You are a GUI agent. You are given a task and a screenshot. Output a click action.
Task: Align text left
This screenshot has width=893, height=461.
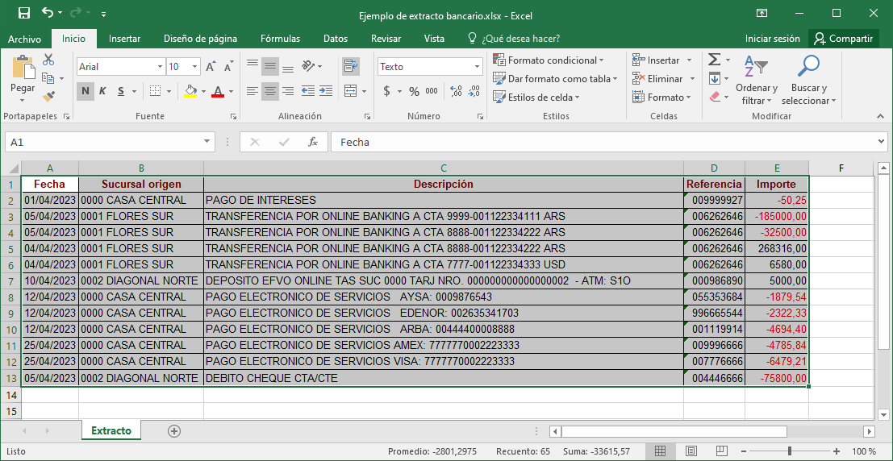click(x=252, y=91)
